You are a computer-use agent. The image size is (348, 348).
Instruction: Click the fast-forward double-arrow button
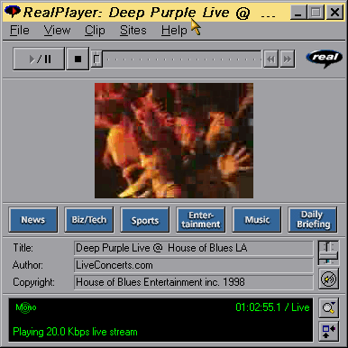[288, 60]
